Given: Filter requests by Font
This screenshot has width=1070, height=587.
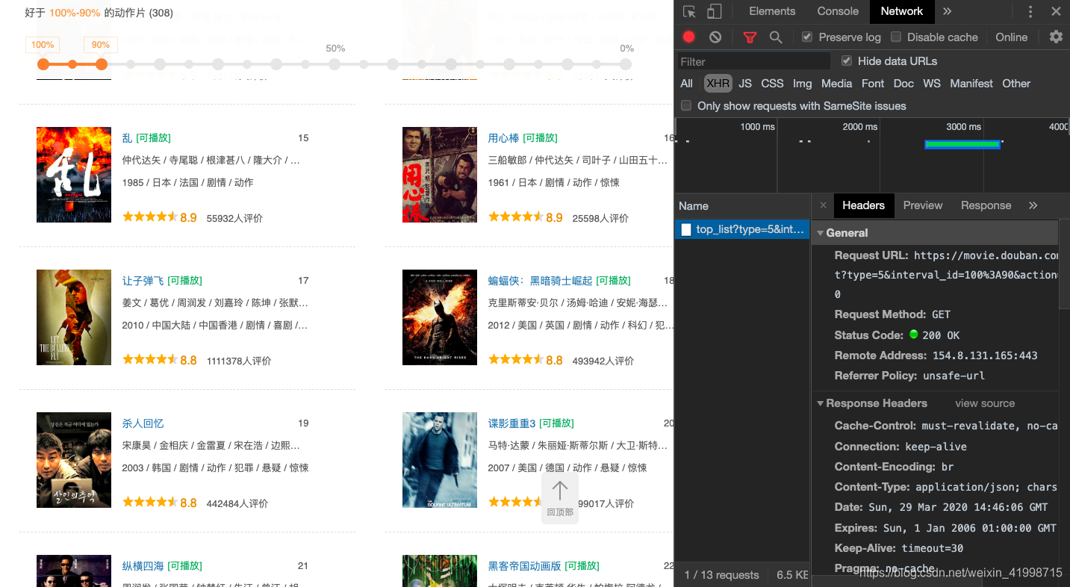Looking at the screenshot, I should tap(872, 84).
